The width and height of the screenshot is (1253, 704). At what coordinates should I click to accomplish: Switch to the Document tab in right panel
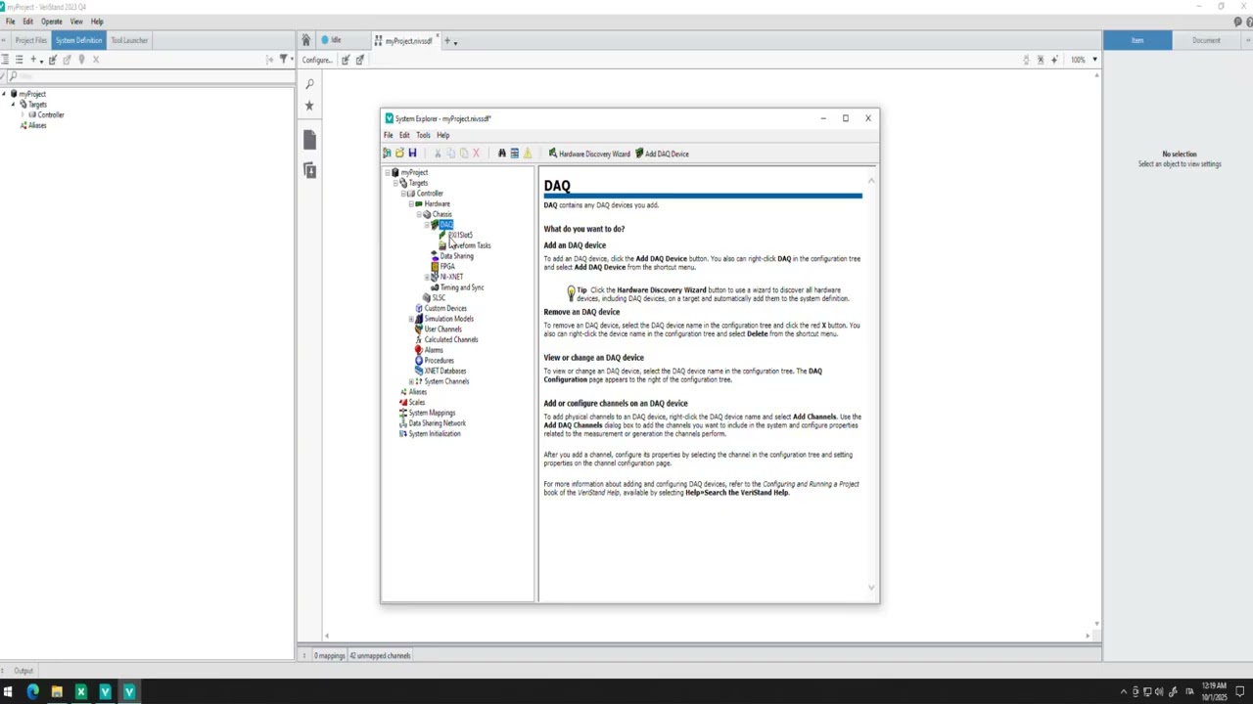pyautogui.click(x=1206, y=40)
